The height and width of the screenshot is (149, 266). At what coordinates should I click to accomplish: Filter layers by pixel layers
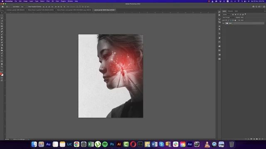(x=233, y=14)
